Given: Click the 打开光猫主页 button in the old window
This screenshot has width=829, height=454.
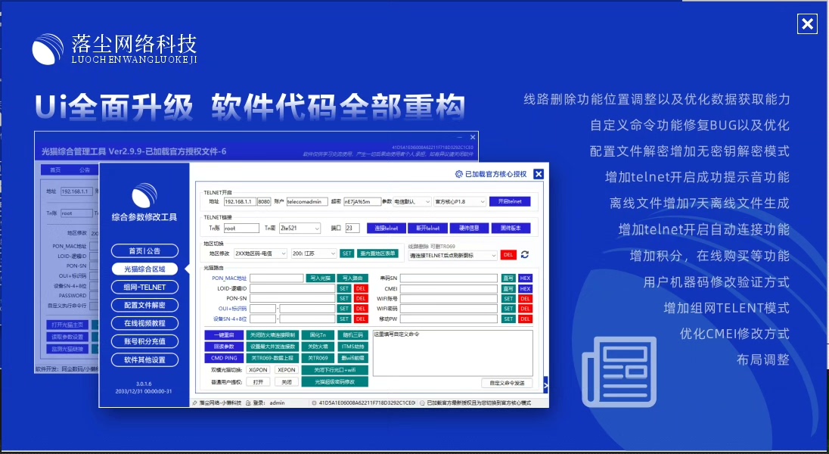Looking at the screenshot, I should click(x=67, y=325).
